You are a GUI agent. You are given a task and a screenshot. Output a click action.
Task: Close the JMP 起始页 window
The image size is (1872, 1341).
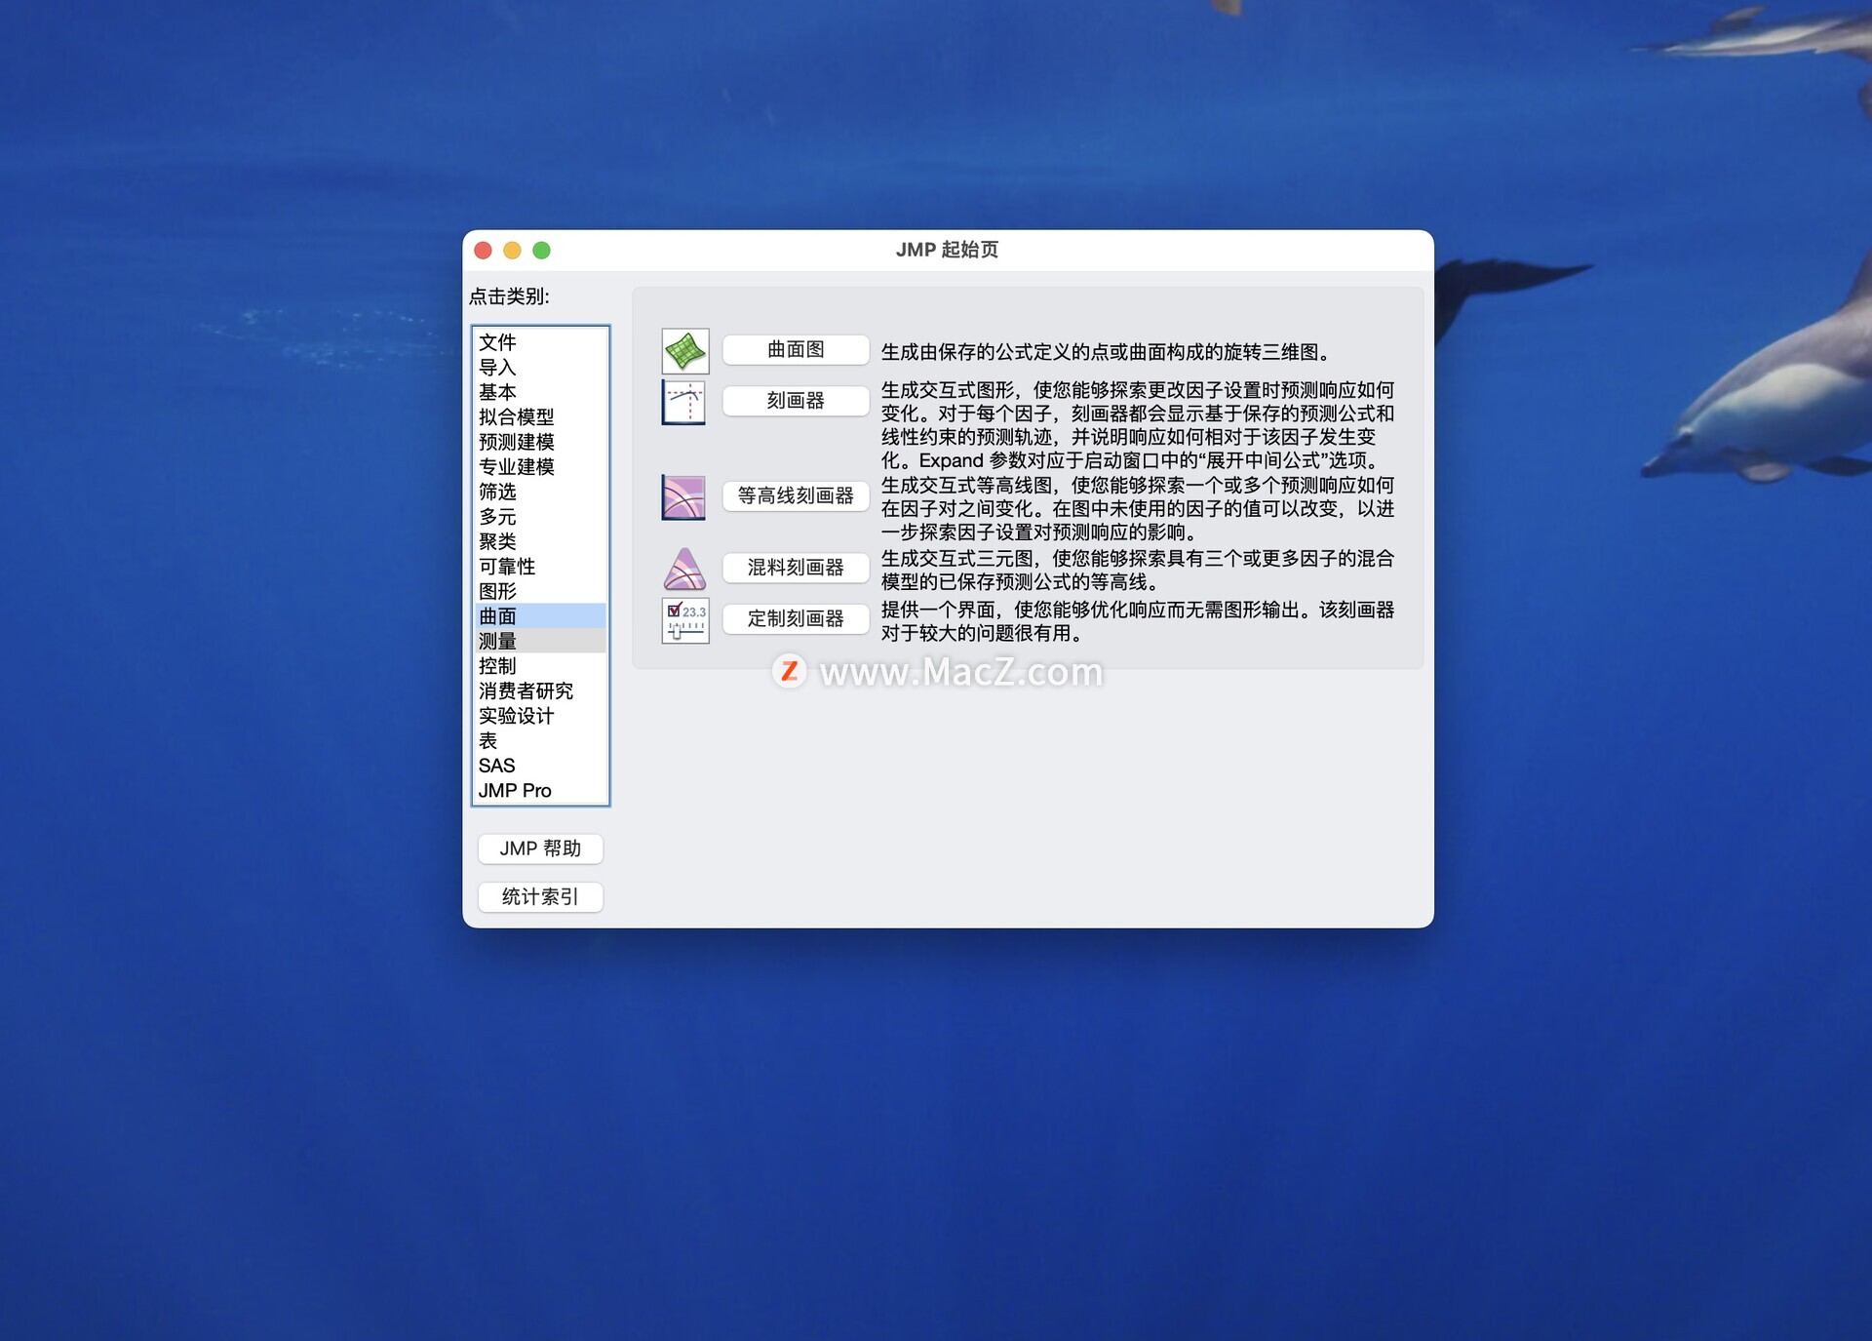tap(483, 251)
